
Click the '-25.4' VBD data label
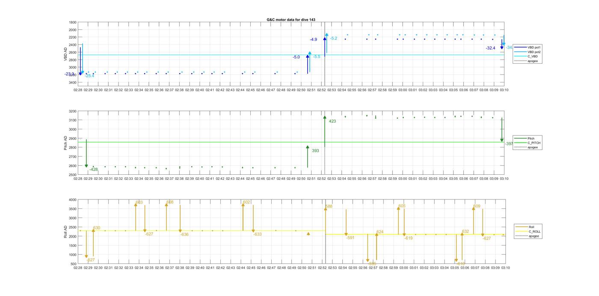tap(89, 76)
